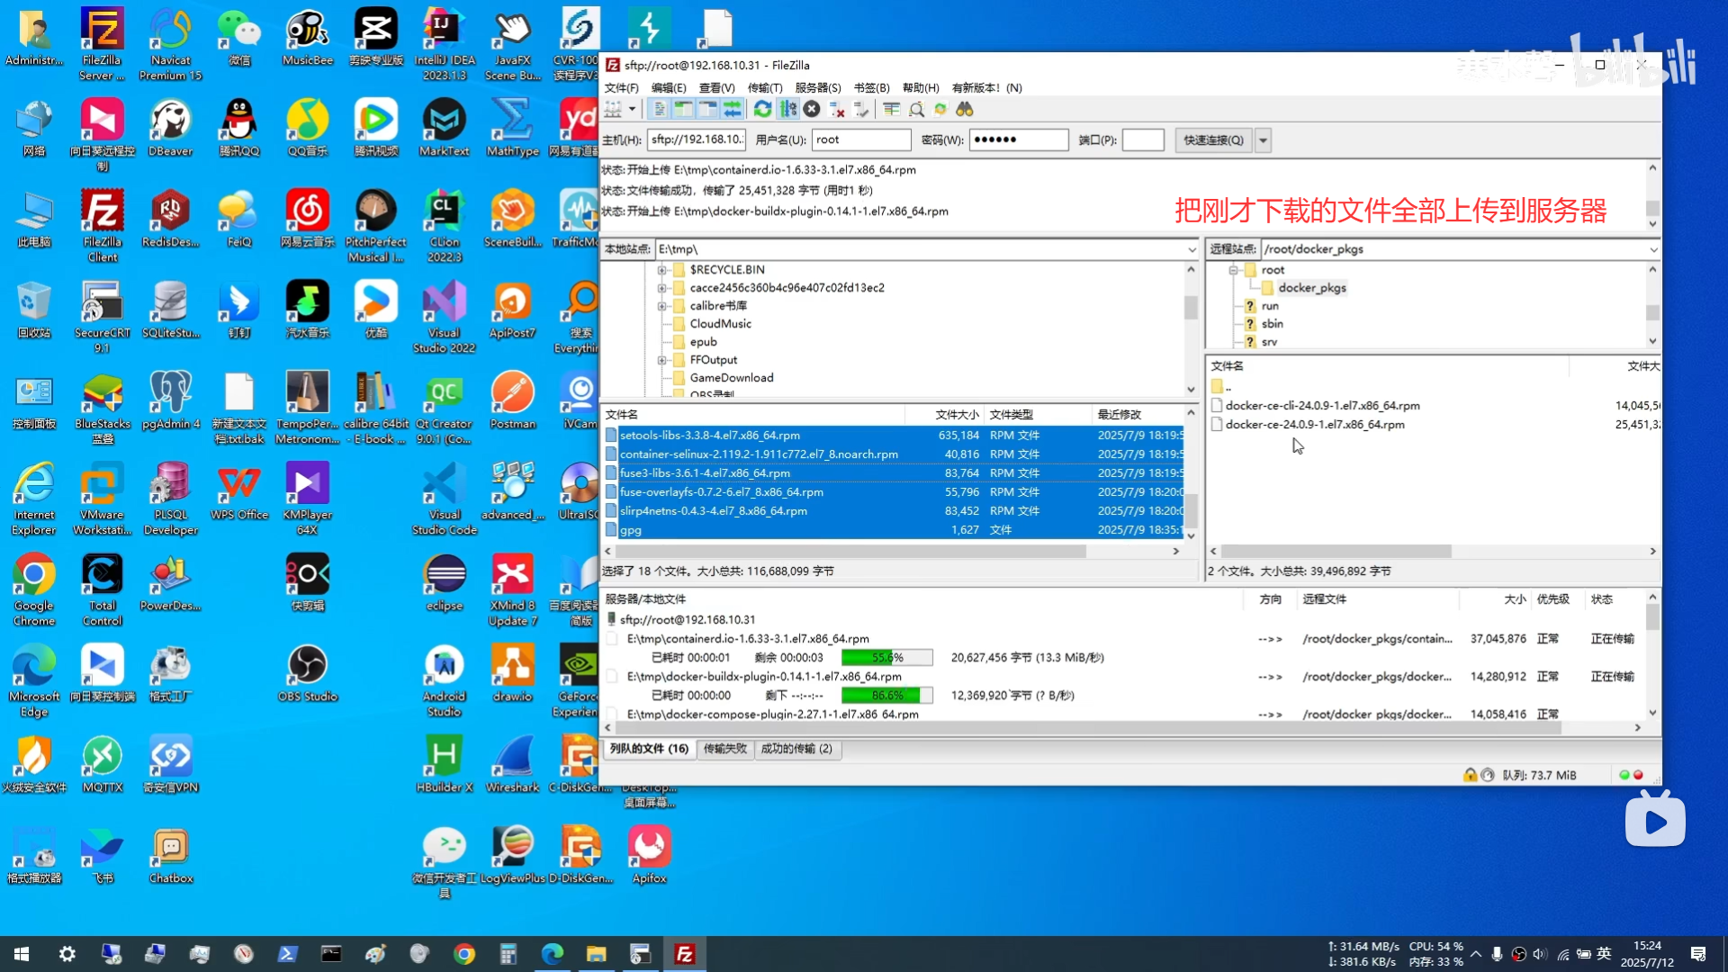Viewport: 1728px width, 972px height.
Task: Collapse the remote root folder node
Action: 1233,270
